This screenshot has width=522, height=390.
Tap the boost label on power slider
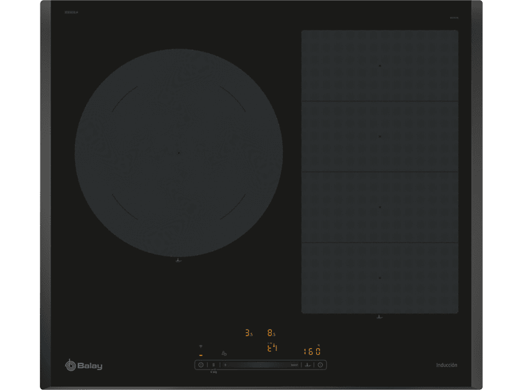(294, 365)
